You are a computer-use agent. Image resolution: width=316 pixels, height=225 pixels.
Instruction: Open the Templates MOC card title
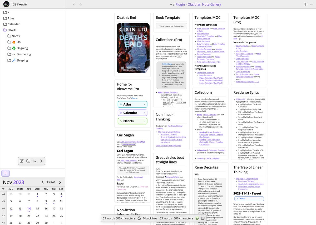coord(208,17)
